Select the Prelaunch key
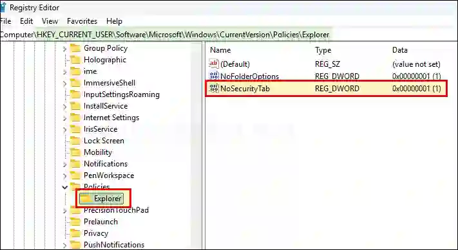 coord(100,222)
